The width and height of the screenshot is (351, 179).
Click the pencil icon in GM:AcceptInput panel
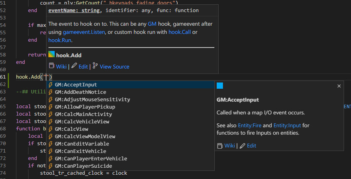pos(242,146)
